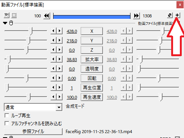Click the start frame number 100
184x138 pixels.
[37, 16]
